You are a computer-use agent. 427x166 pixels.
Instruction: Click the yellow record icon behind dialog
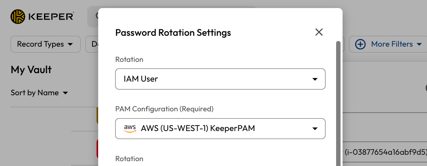click(x=97, y=116)
